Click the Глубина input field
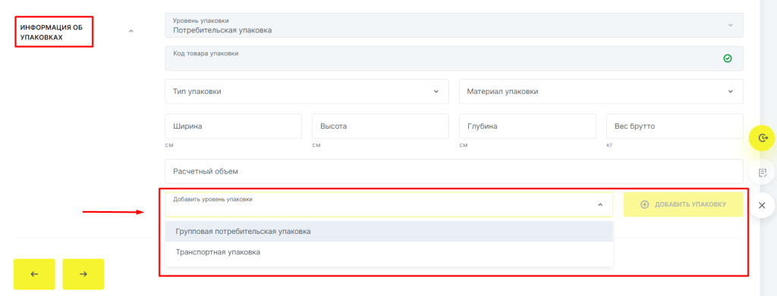Image resolution: width=777 pixels, height=296 pixels. pos(528,126)
